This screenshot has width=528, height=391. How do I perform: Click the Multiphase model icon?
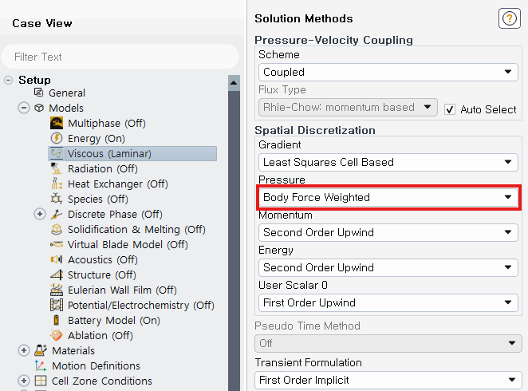click(57, 124)
